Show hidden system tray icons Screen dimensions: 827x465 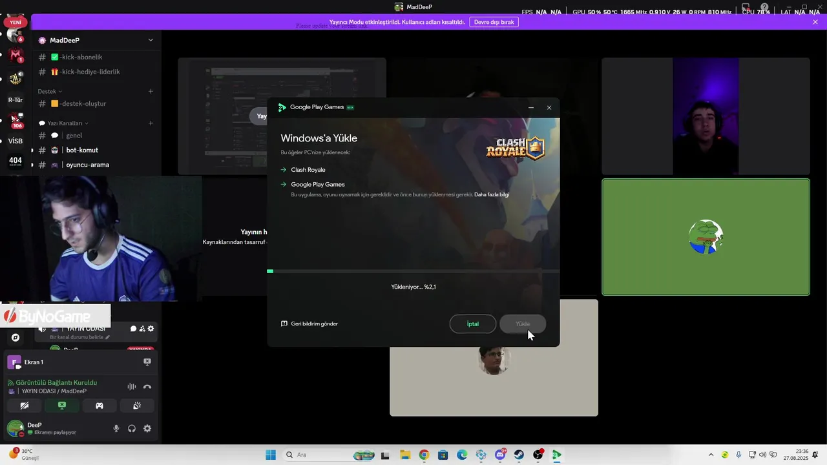tap(711, 455)
